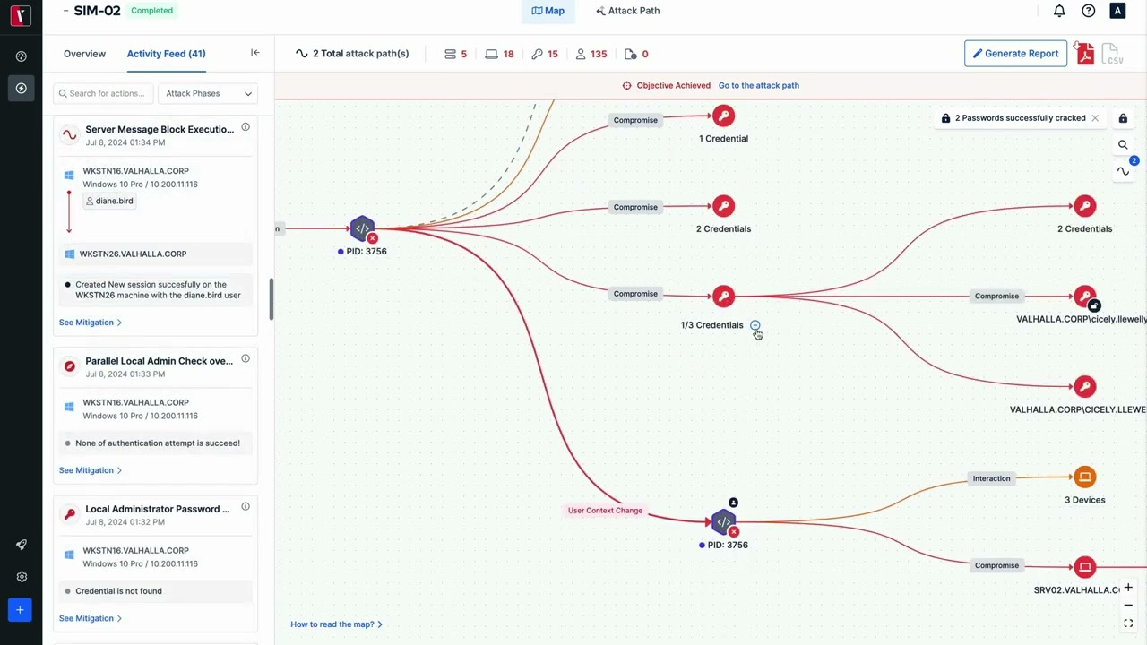This screenshot has width=1147, height=645.
Task: Export report as CSV
Action: [x=1112, y=54]
